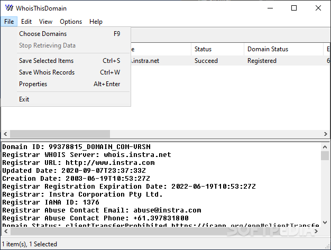Click the Registrar: Instra Corporation Pty Ltd. line
Screen dimensions: 331x250
pos(82,195)
